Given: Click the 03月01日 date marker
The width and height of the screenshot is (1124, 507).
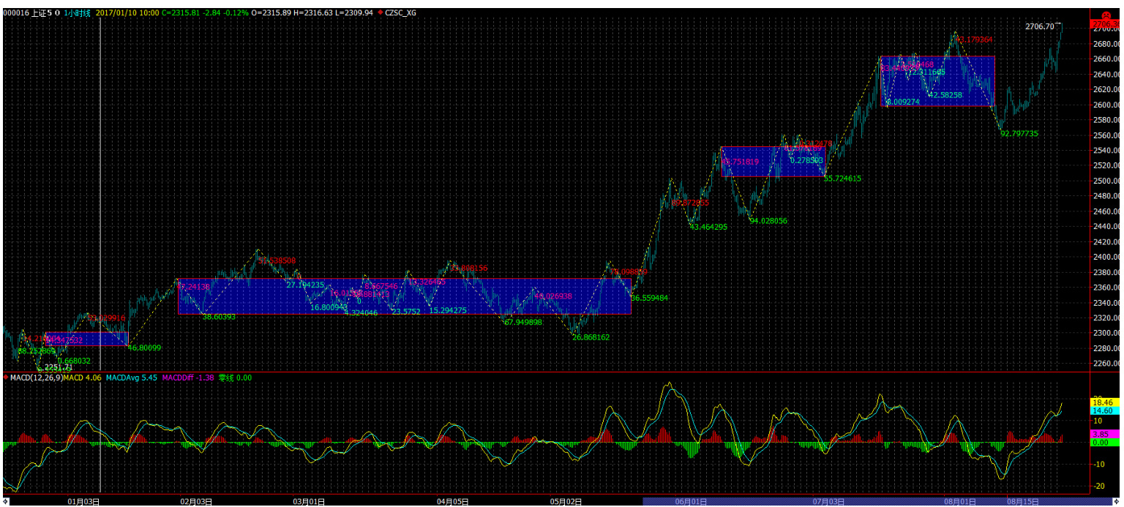Looking at the screenshot, I should click(x=310, y=502).
